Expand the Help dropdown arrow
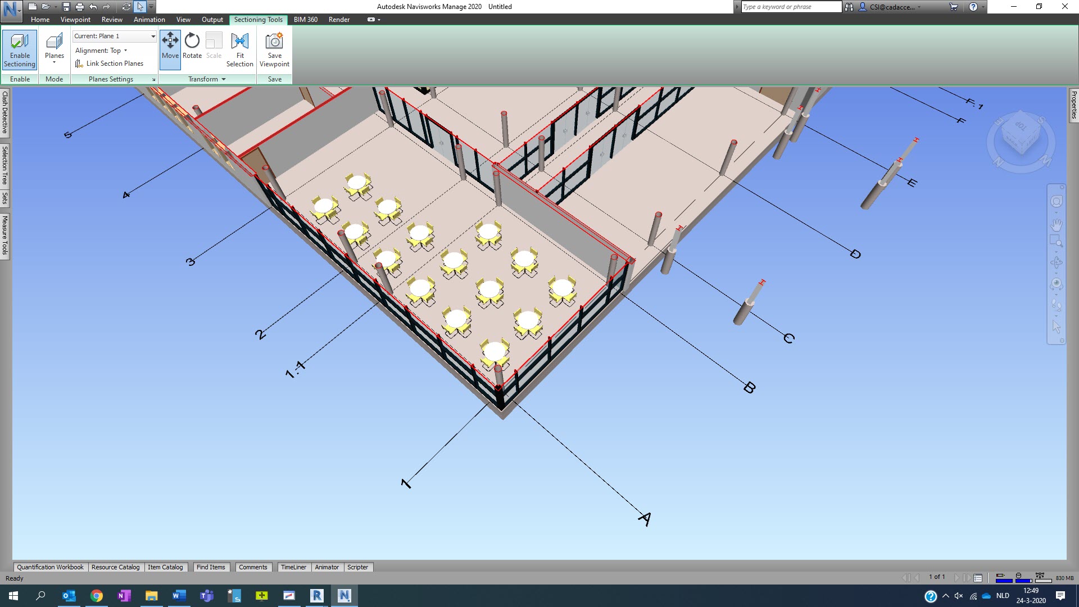 (x=983, y=7)
